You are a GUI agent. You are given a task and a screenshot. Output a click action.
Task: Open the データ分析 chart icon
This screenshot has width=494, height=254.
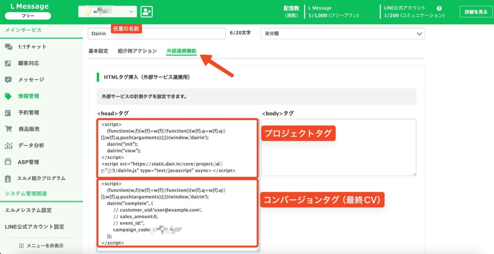click(8, 146)
